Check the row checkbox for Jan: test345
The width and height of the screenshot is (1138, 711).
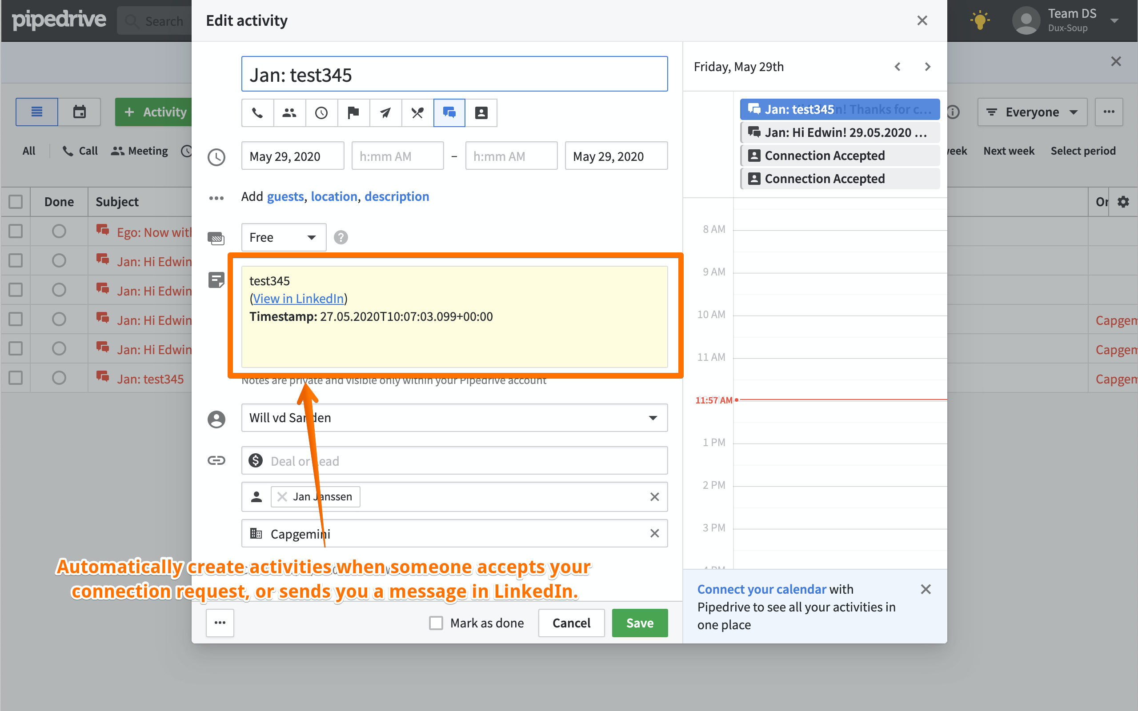click(x=16, y=378)
